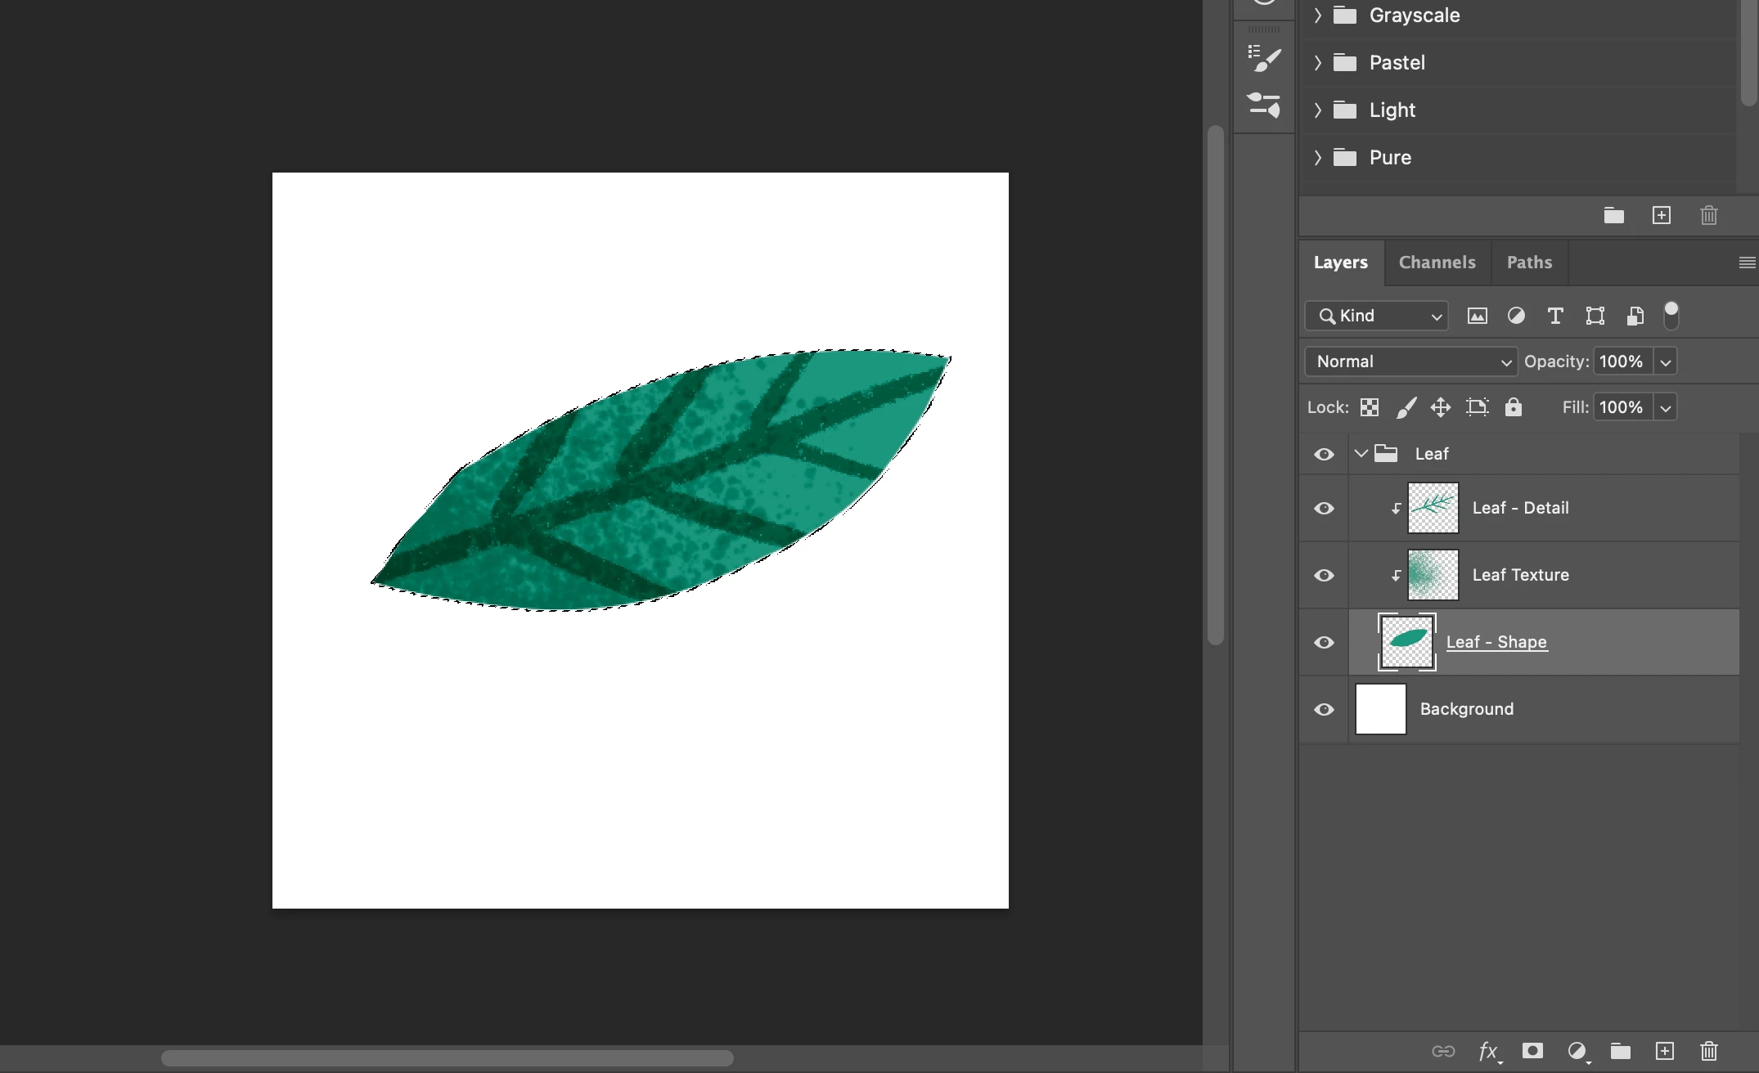Click lock position move icon
The width and height of the screenshot is (1759, 1073).
[1440, 407]
